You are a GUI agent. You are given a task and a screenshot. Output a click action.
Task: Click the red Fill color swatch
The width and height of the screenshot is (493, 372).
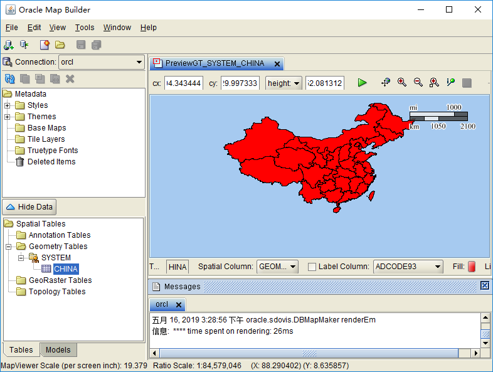(x=472, y=267)
